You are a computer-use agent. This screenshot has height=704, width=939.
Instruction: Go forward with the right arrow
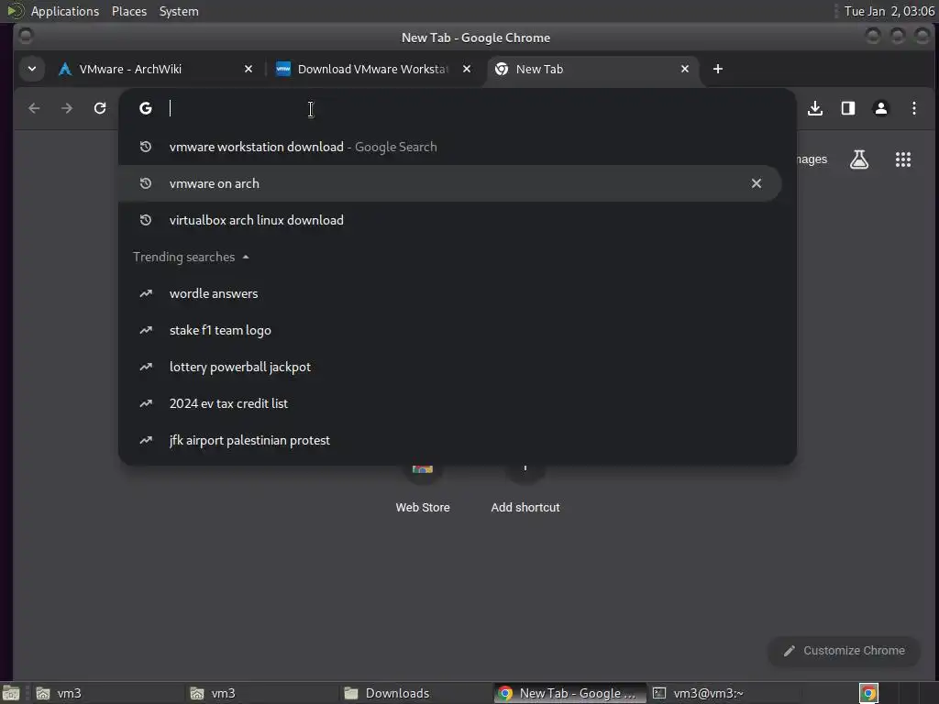[x=67, y=108]
